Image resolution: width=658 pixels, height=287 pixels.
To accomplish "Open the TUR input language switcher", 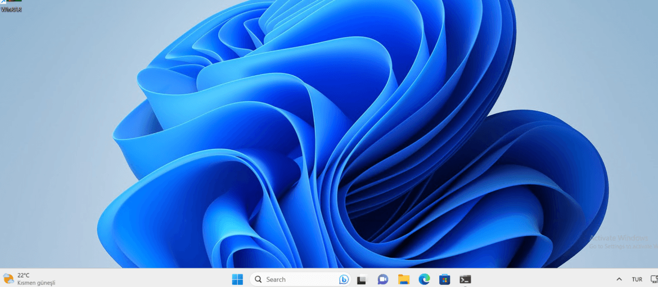I will point(637,279).
